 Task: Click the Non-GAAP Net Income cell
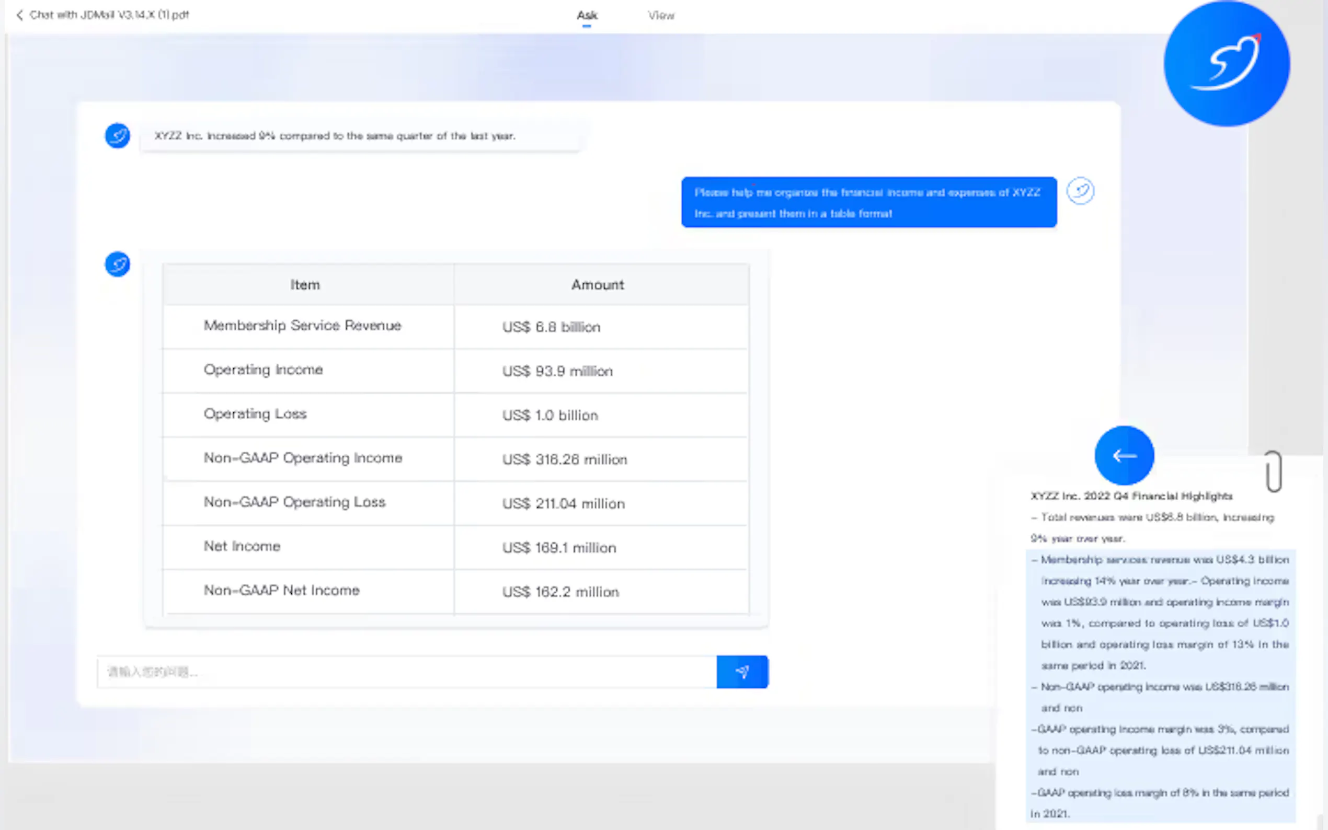click(x=282, y=591)
